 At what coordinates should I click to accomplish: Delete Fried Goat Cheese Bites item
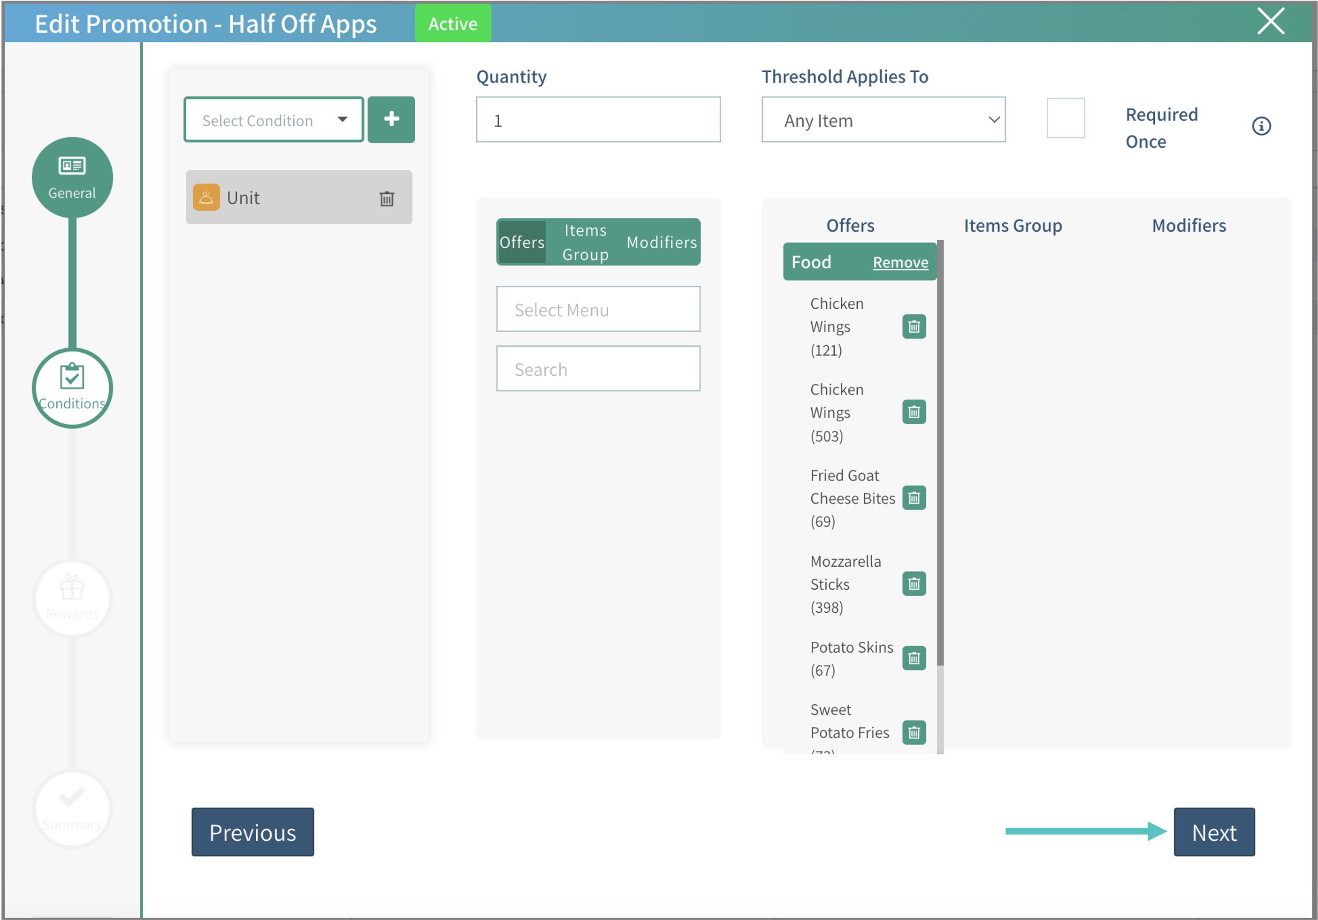click(914, 498)
